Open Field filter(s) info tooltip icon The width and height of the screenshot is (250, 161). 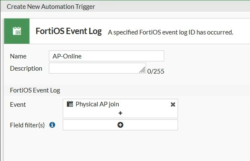[52, 125]
